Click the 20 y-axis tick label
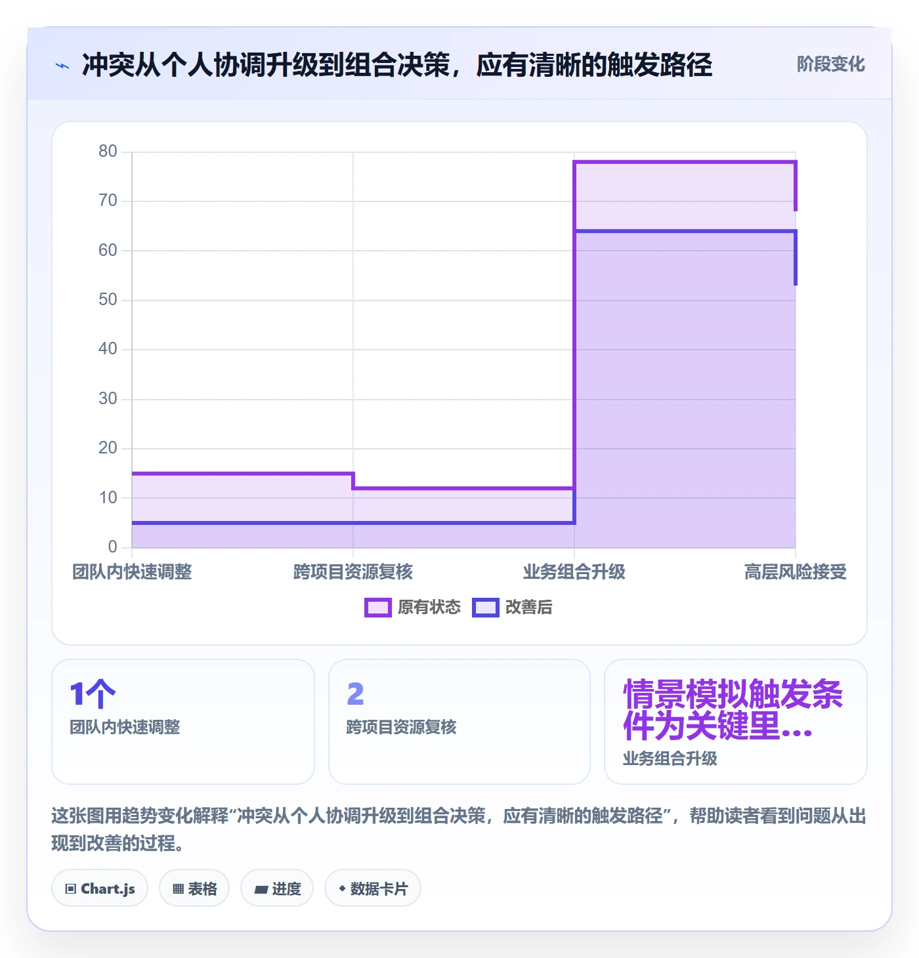The image size is (919, 958). point(108,448)
